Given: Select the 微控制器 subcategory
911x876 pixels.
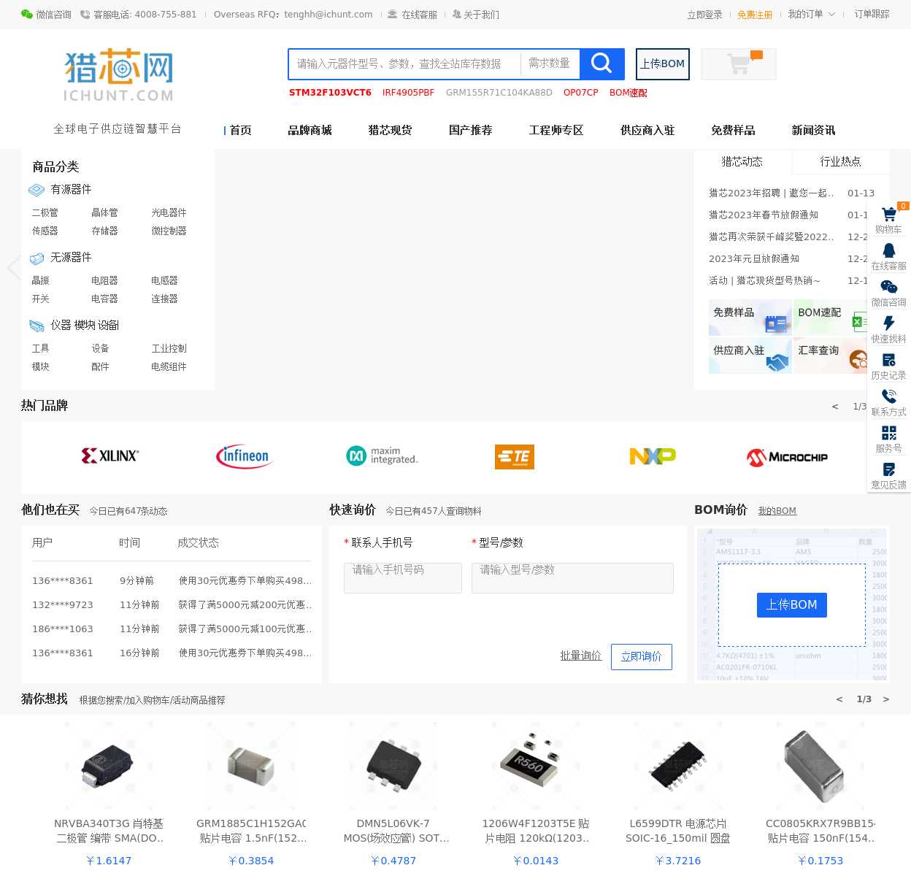Looking at the screenshot, I should 169,231.
